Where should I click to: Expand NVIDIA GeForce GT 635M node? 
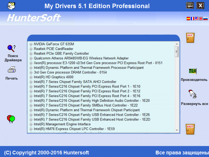tap(31, 44)
